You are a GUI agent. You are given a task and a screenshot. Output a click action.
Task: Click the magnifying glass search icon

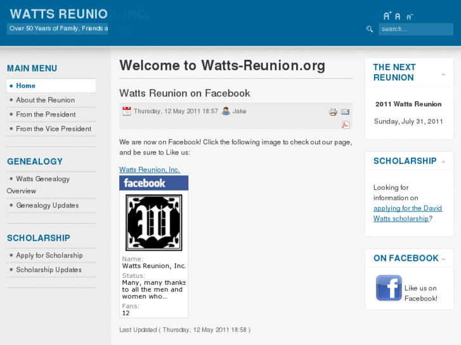(x=370, y=28)
